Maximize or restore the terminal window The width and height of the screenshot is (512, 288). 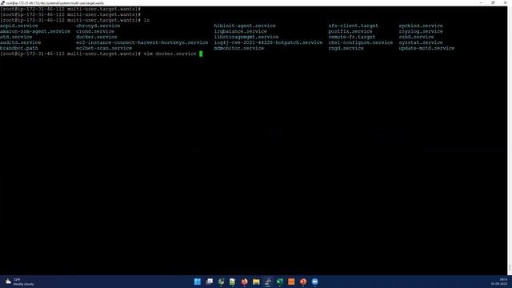[x=493, y=2]
